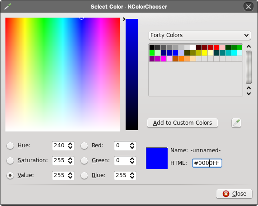Click the color picker icon in title bar
Image resolution: width=258 pixels, height=206 pixels.
(8, 7)
